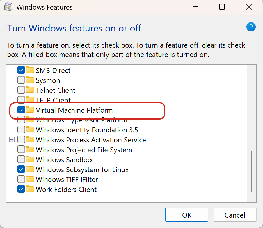Uncheck the Virtual Machine Platform checkbox
Image resolution: width=263 pixels, height=228 pixels.
point(21,110)
